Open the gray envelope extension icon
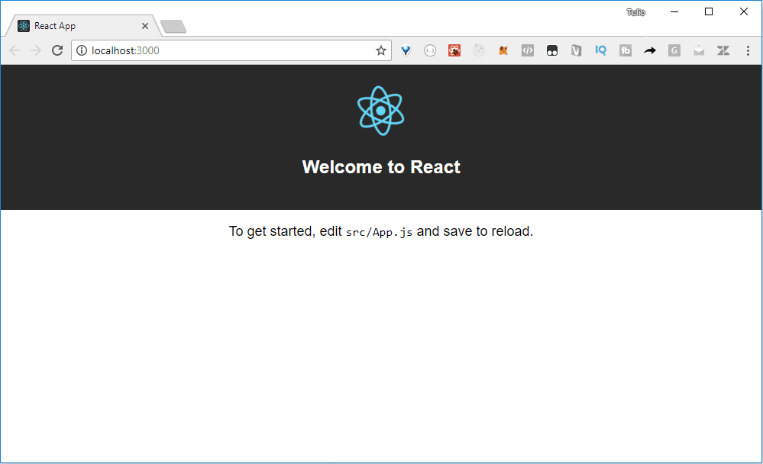This screenshot has height=464, width=763. click(x=699, y=50)
